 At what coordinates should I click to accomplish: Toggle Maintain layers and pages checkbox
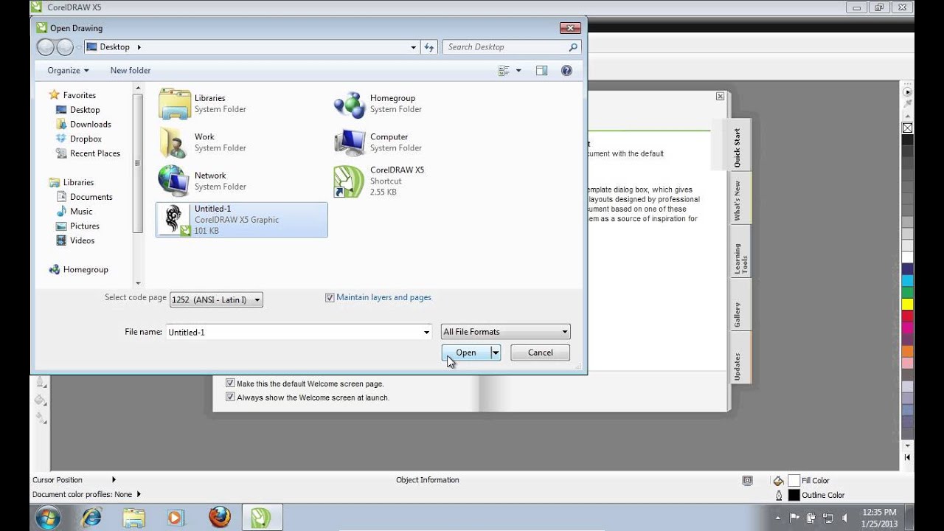[x=330, y=298]
